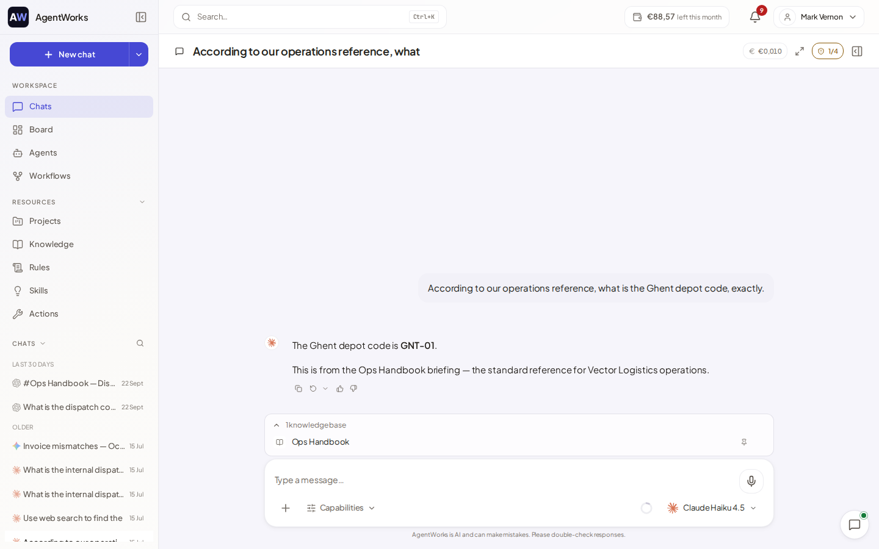Search chats using magnifier icon
This screenshot has width=879, height=549.
(x=140, y=343)
